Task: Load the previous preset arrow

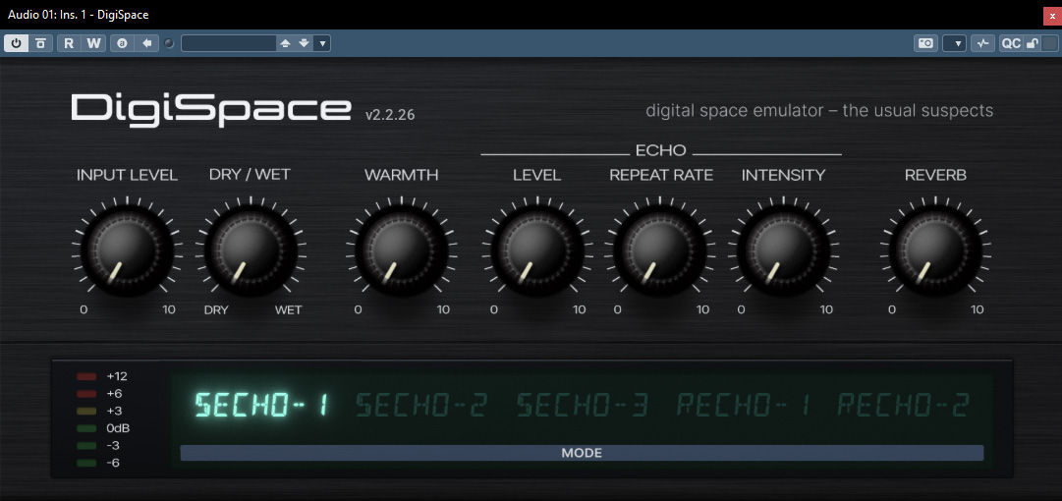Action: pos(285,43)
